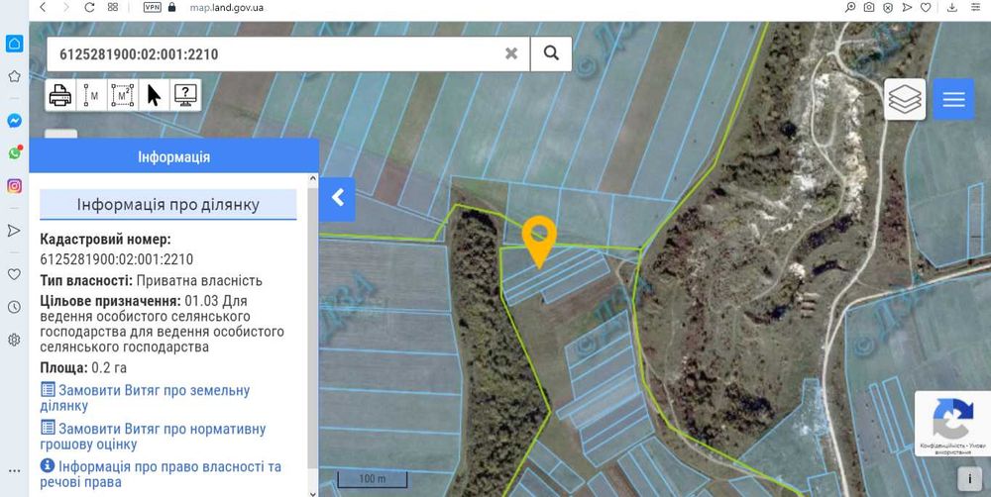Open Opera easy setup icon
The image size is (991, 497).
[975, 8]
